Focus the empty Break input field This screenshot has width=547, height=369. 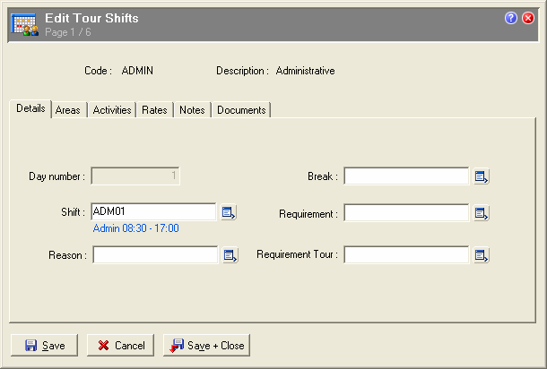(x=405, y=176)
